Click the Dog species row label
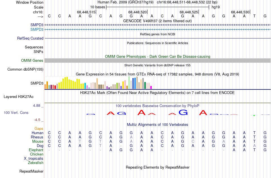This screenshot has height=178, width=271. (x=40, y=146)
